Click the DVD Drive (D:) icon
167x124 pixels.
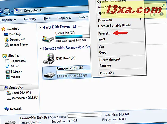[x=49, y=59]
